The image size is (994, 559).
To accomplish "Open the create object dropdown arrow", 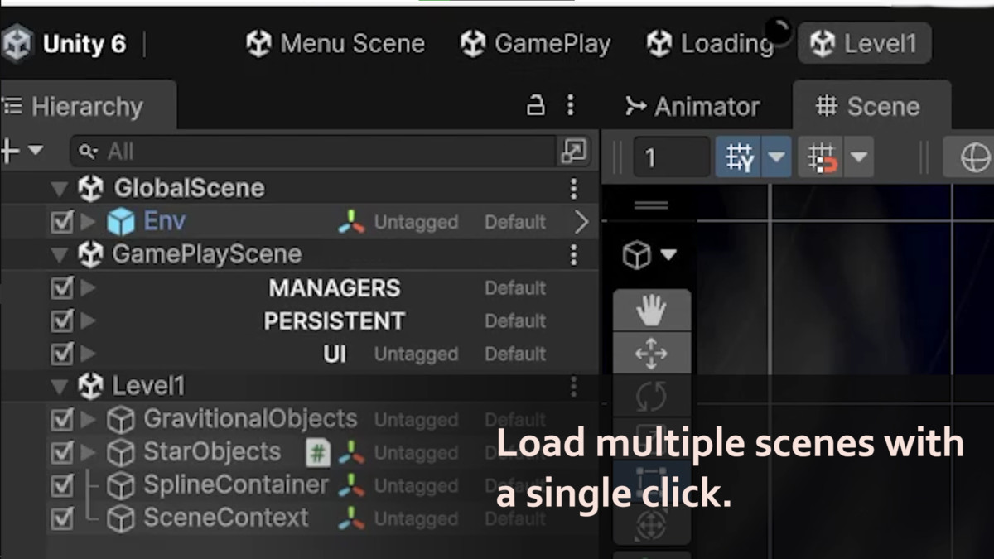I will [36, 151].
